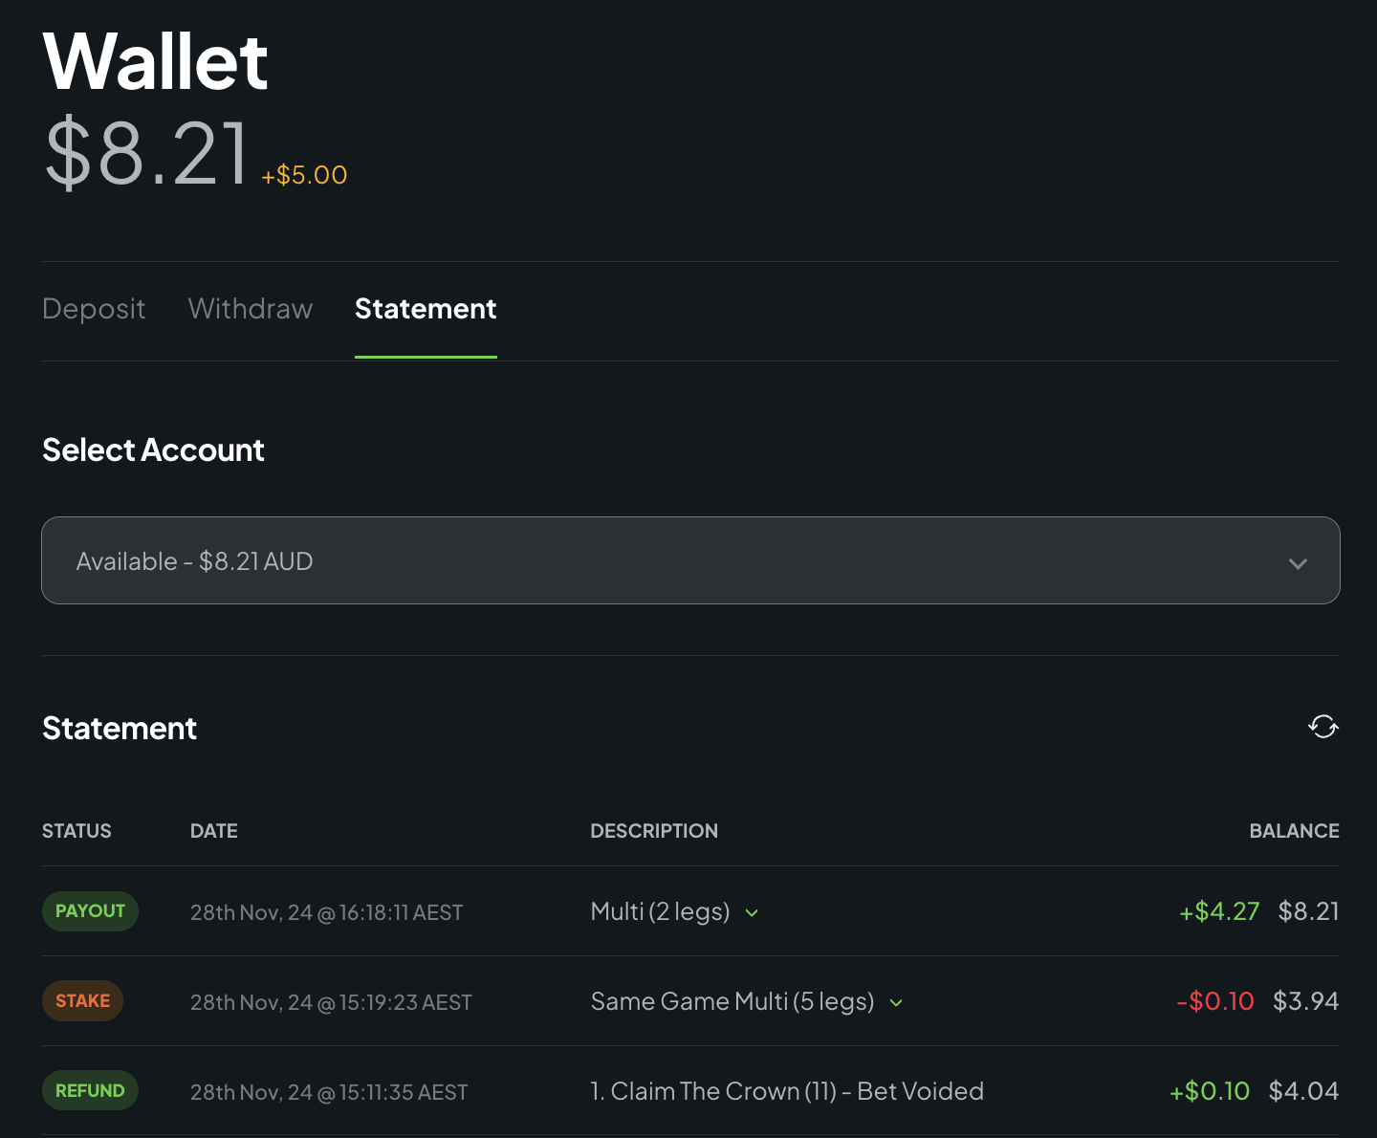Screen dimensions: 1377x1138
Task: Click the STAKE status badge
Action: [x=82, y=1001]
